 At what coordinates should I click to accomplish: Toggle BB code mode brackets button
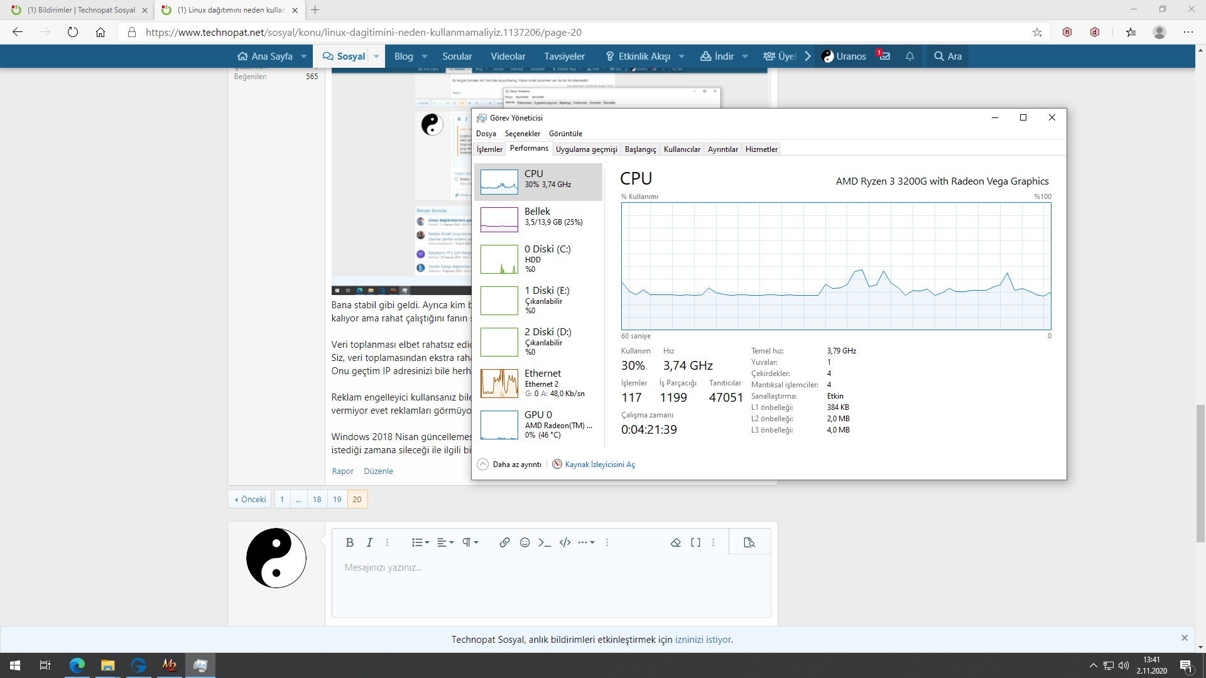(x=695, y=542)
